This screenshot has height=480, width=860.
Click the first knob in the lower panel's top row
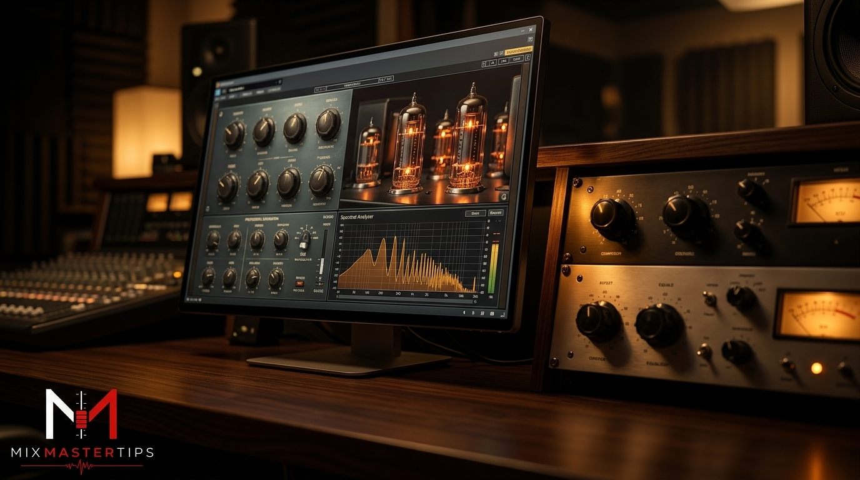(x=213, y=239)
